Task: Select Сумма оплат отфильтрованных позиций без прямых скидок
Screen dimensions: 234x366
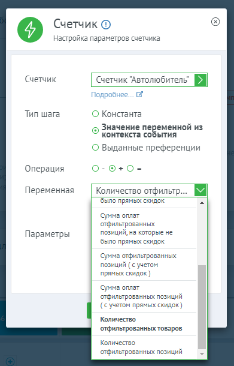Action: pos(144,228)
